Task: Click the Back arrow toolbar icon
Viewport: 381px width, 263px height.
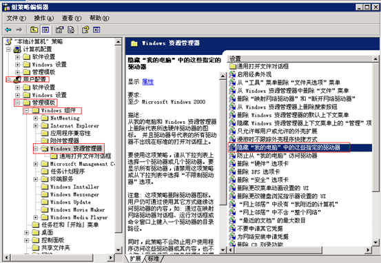Action: [x=8, y=30]
